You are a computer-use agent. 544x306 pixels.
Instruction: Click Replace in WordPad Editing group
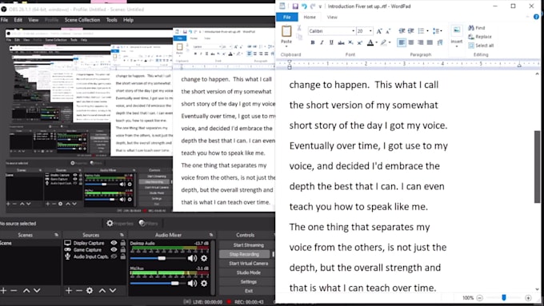pos(480,37)
